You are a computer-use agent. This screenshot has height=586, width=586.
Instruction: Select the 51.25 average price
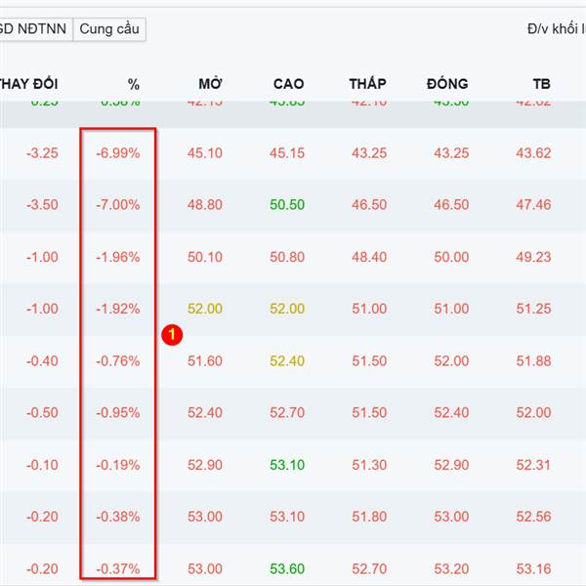[533, 309]
